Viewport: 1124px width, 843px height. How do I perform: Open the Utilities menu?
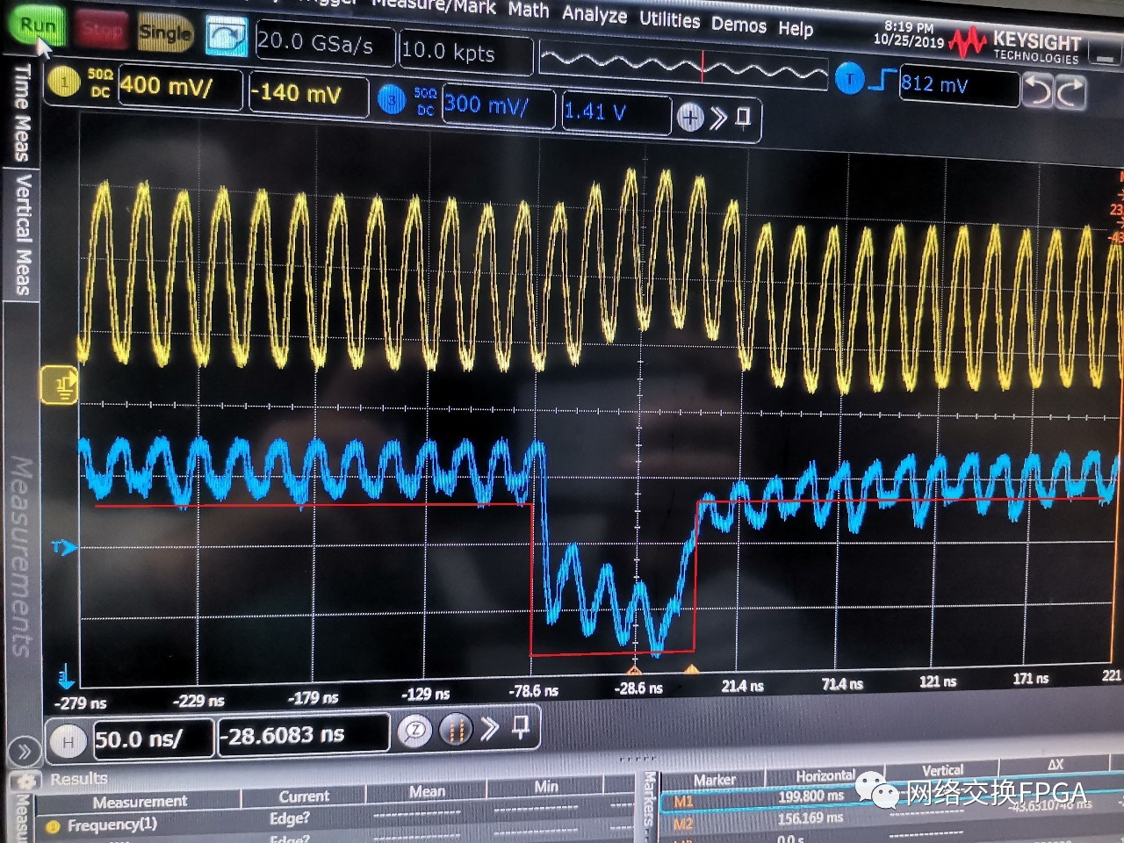[669, 18]
